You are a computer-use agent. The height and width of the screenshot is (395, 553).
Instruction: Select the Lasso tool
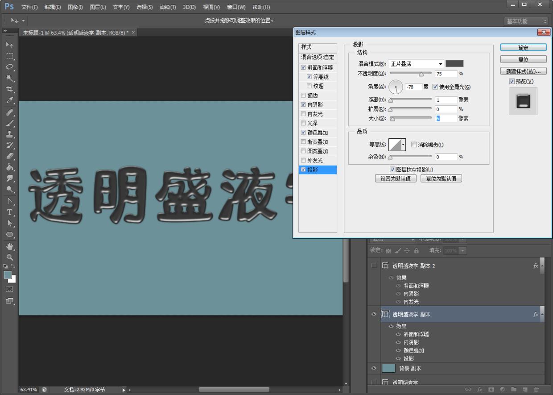(x=10, y=67)
